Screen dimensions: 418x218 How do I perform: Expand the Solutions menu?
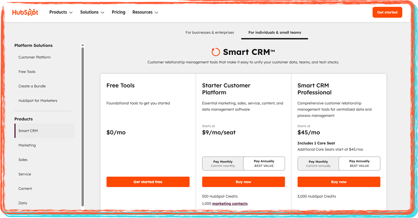click(92, 12)
